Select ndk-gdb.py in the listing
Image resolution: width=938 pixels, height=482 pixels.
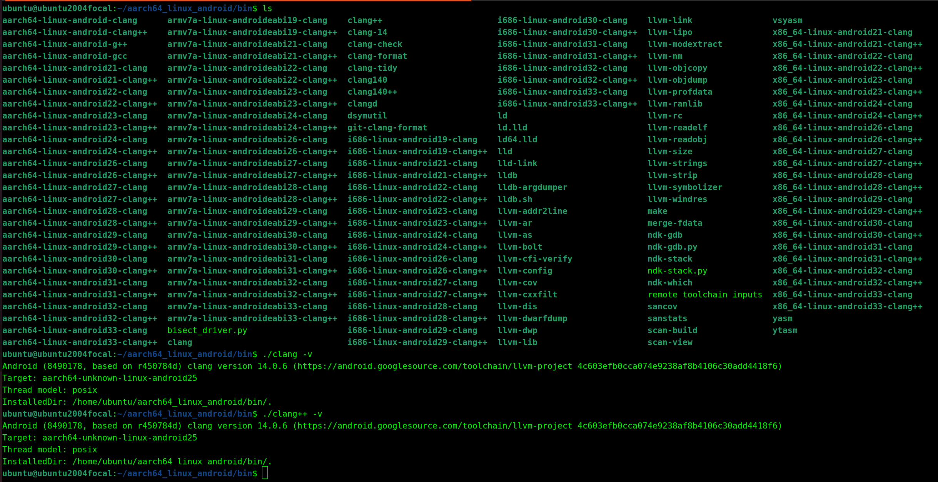coord(672,247)
